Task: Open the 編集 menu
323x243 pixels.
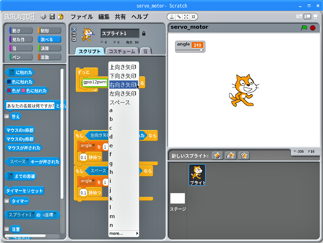Action: coord(104,17)
